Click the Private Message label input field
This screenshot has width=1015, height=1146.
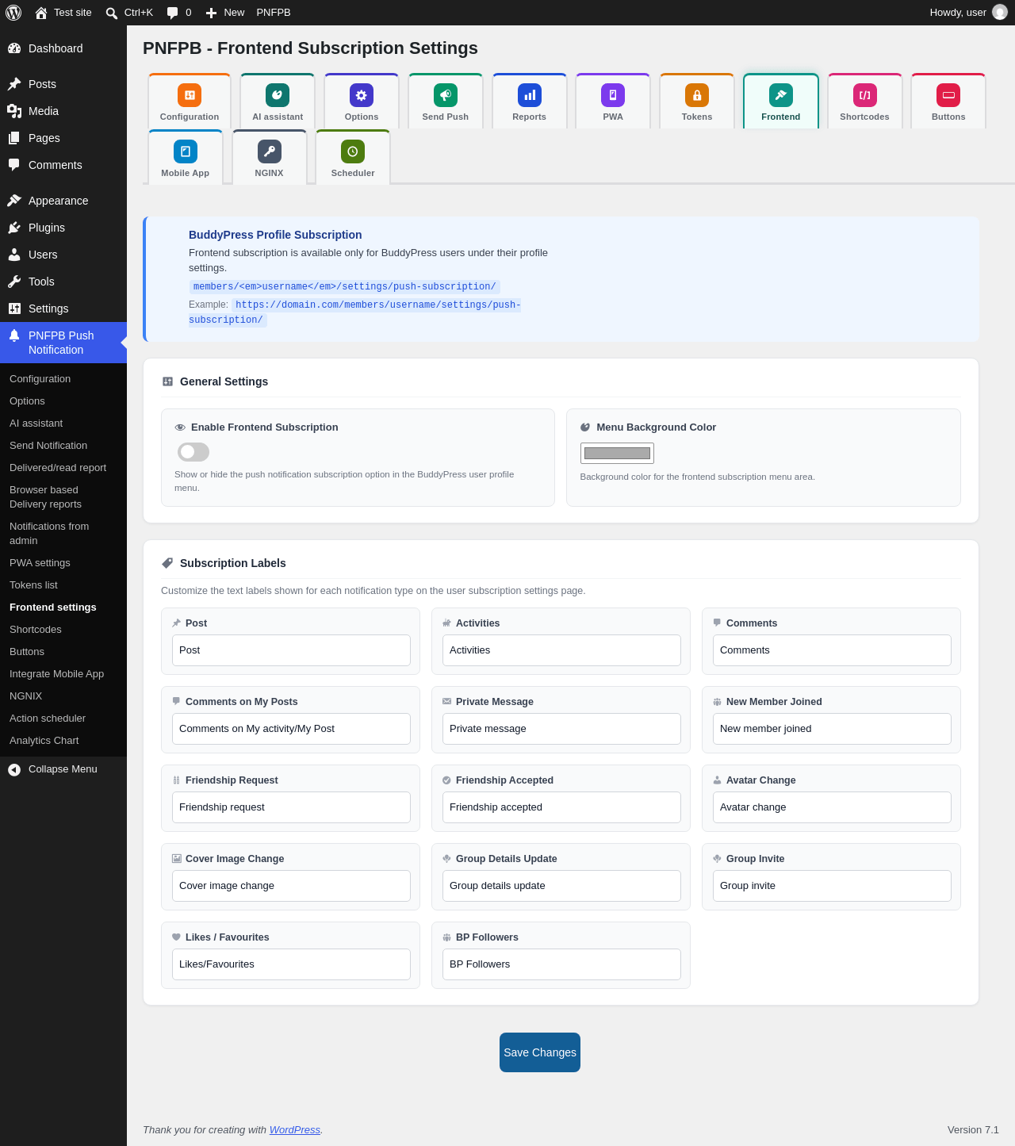point(561,729)
